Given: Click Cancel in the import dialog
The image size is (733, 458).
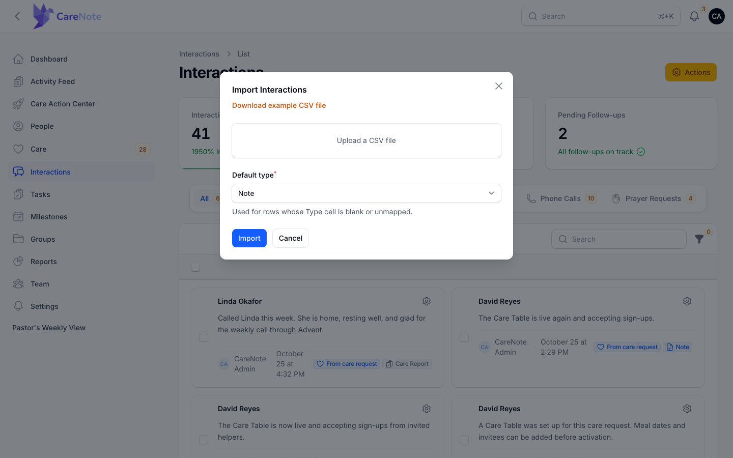Looking at the screenshot, I should pos(291,238).
